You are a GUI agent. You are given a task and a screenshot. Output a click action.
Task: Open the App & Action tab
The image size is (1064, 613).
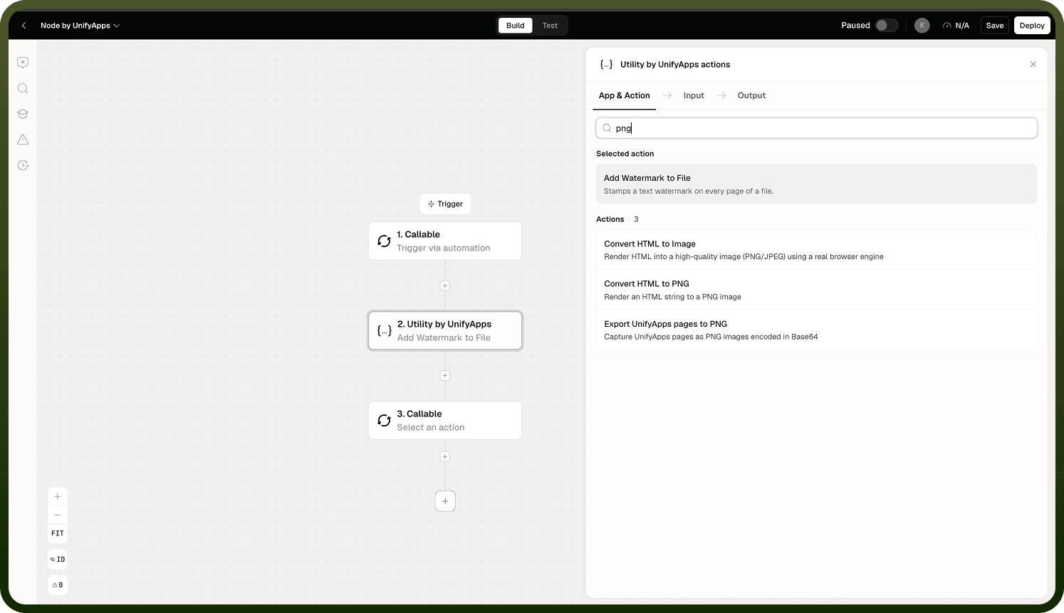[624, 95]
